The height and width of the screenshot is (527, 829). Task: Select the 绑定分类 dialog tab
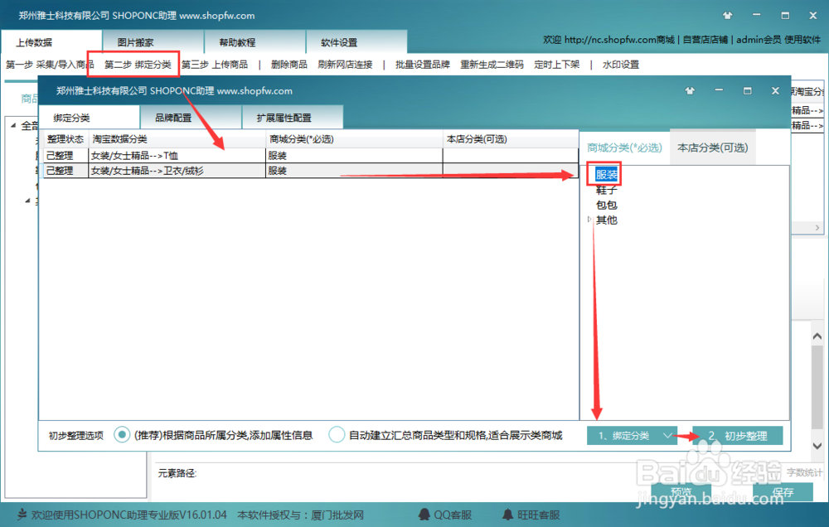89,118
